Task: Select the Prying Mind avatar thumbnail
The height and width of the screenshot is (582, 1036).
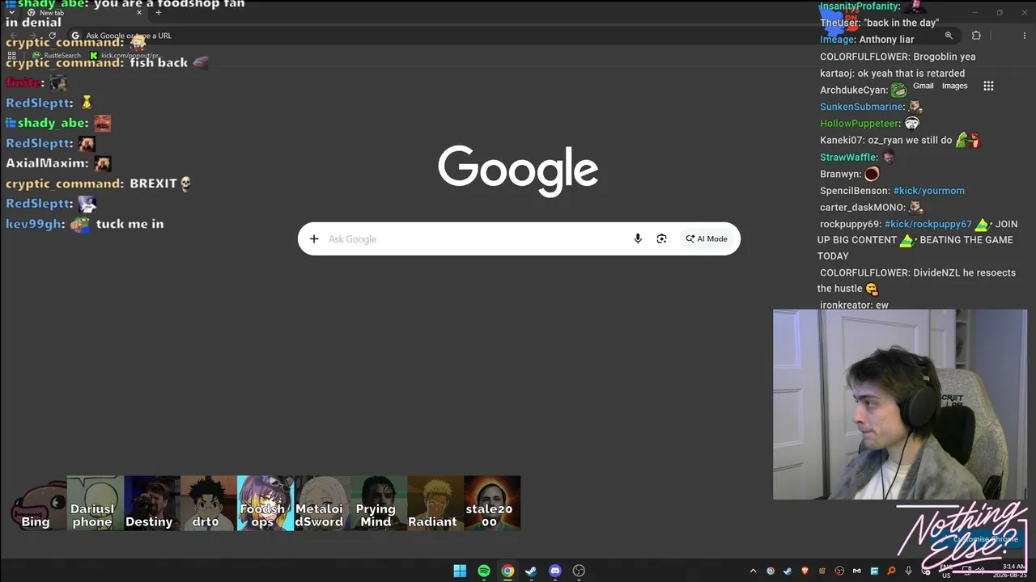Action: pyautogui.click(x=378, y=503)
